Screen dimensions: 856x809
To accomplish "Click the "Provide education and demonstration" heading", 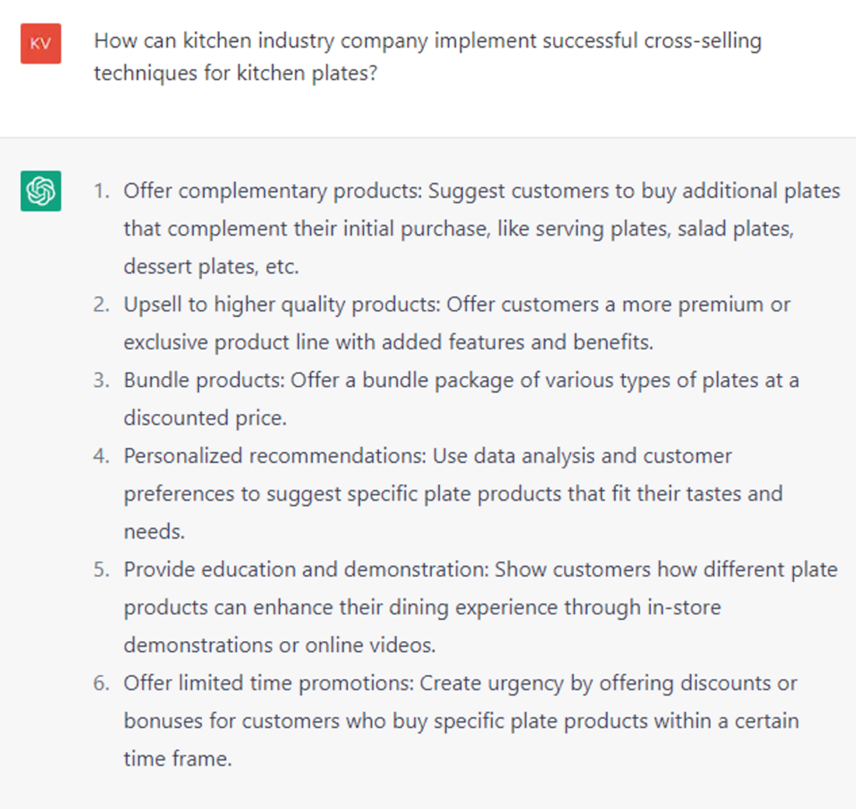I will (306, 570).
